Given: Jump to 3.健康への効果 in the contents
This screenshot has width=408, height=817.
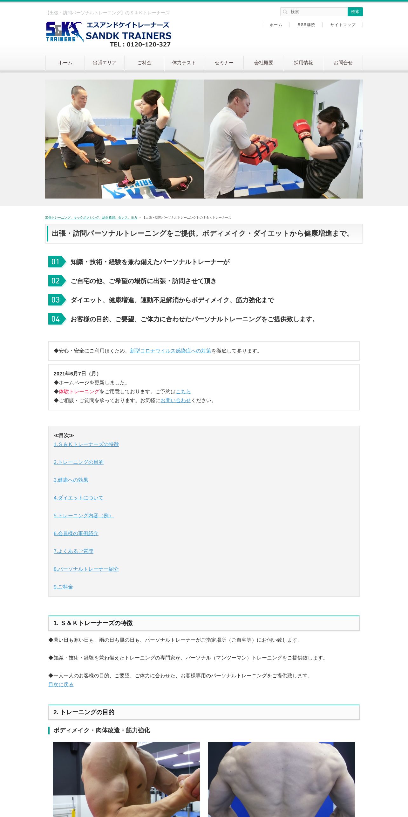Looking at the screenshot, I should coord(71,480).
